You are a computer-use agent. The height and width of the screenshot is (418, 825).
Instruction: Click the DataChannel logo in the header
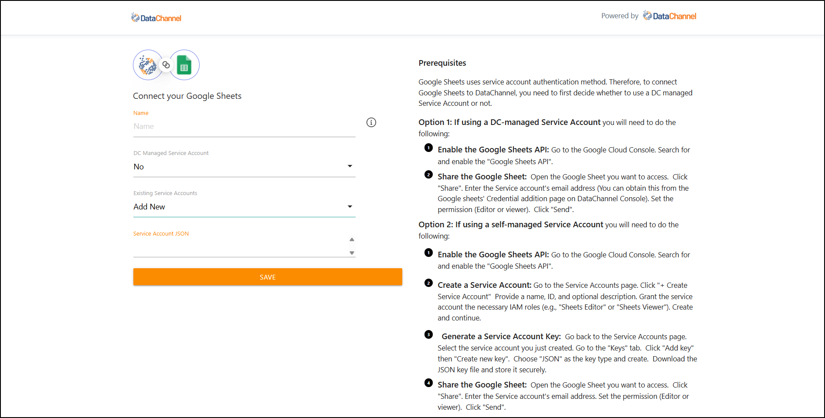[156, 18]
